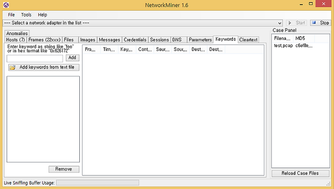Screen dimensions: 334x189
Task: Click inside the keyword list box
Action: point(43,119)
